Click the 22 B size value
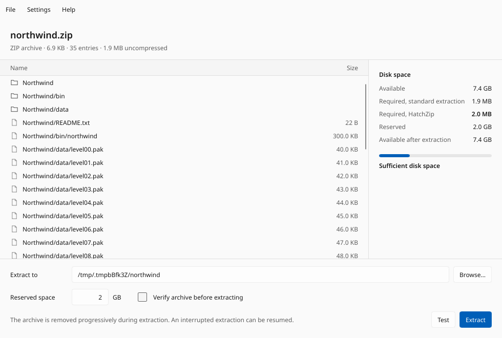502x338 pixels. click(x=351, y=122)
